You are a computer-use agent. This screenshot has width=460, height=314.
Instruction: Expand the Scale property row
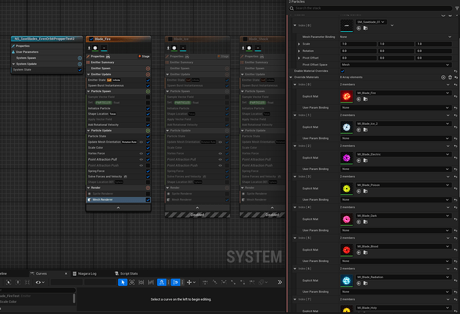click(x=299, y=44)
